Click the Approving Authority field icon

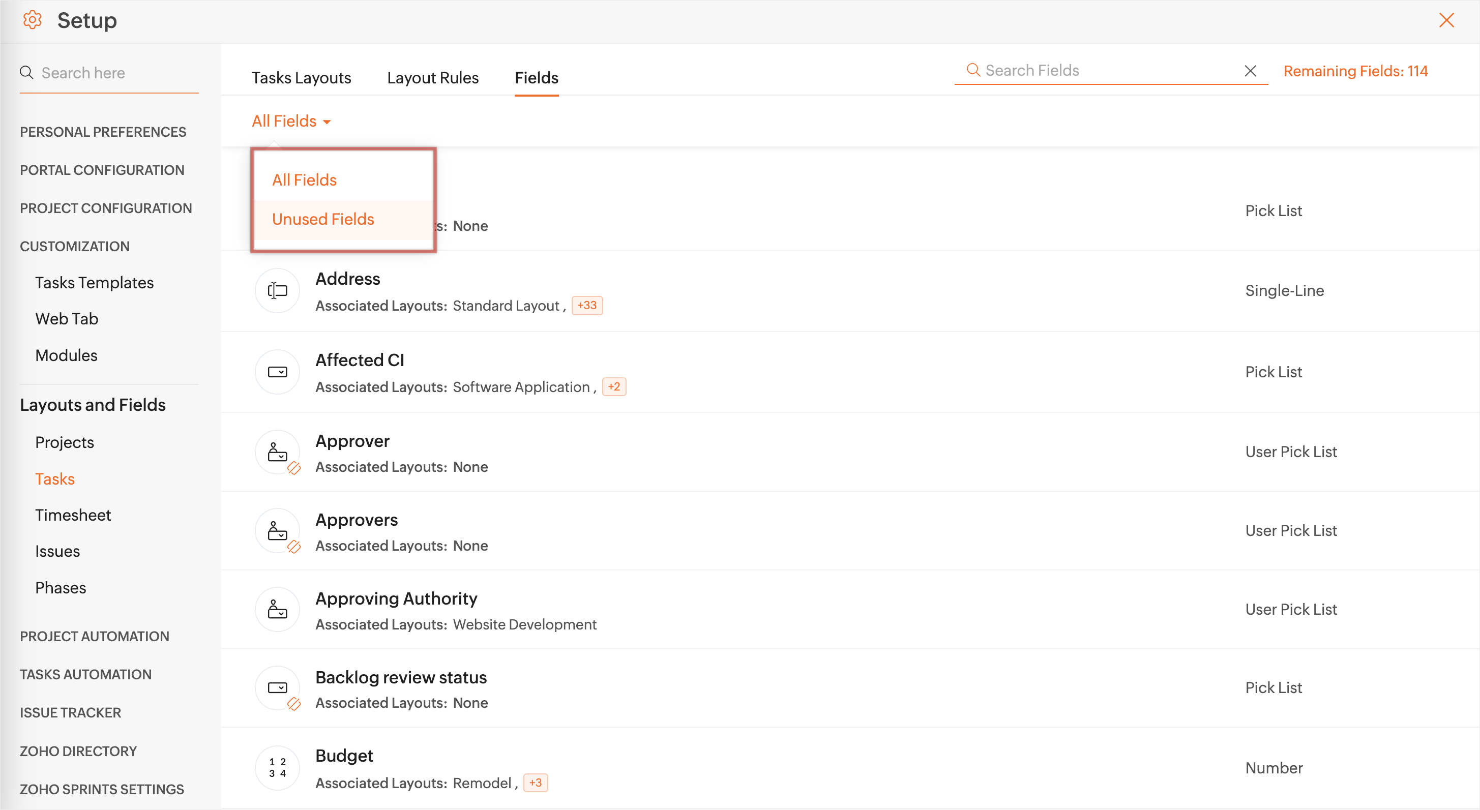point(278,610)
